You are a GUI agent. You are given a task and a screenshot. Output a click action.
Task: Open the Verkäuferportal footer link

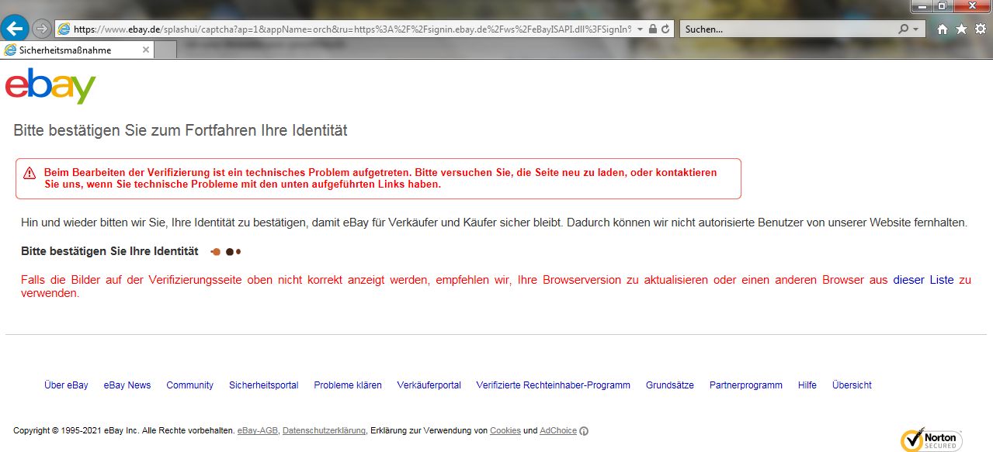[429, 385]
